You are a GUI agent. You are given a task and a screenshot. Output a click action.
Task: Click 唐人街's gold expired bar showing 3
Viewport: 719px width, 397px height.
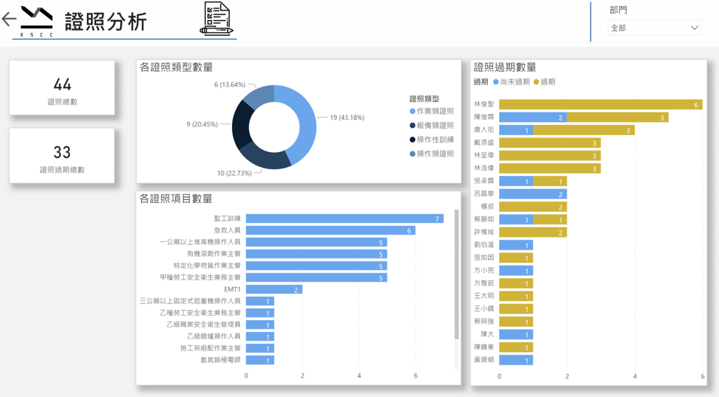(x=584, y=130)
